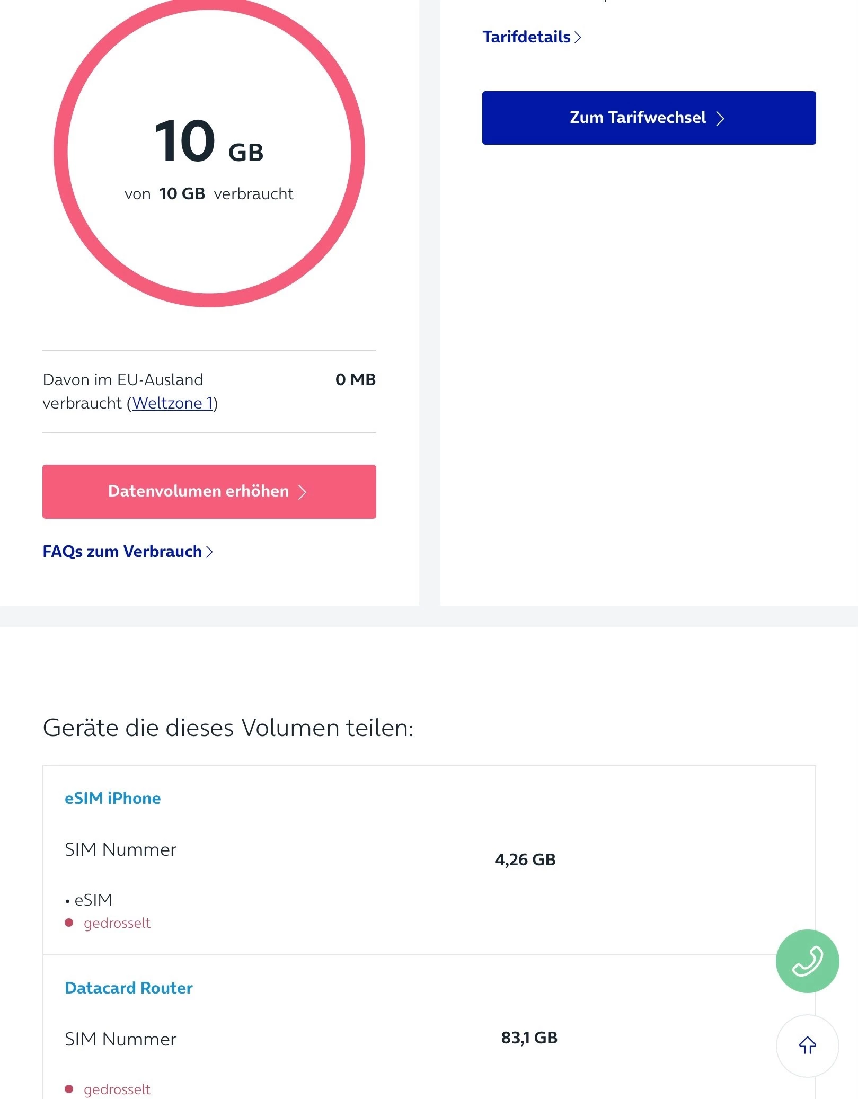Tap the Datenvolumen erhöhen button
This screenshot has height=1099, width=858.
[x=209, y=491]
